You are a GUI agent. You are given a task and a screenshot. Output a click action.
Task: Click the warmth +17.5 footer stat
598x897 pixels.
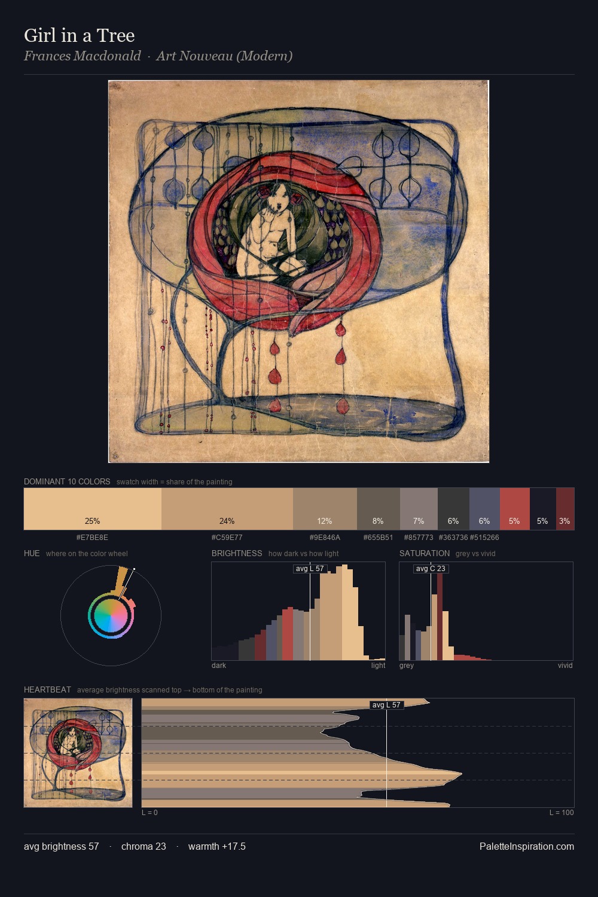[x=217, y=846]
